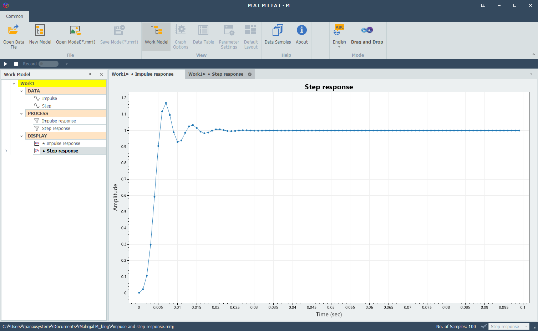Close the Work Model panel
538x331 pixels.
coord(101,74)
